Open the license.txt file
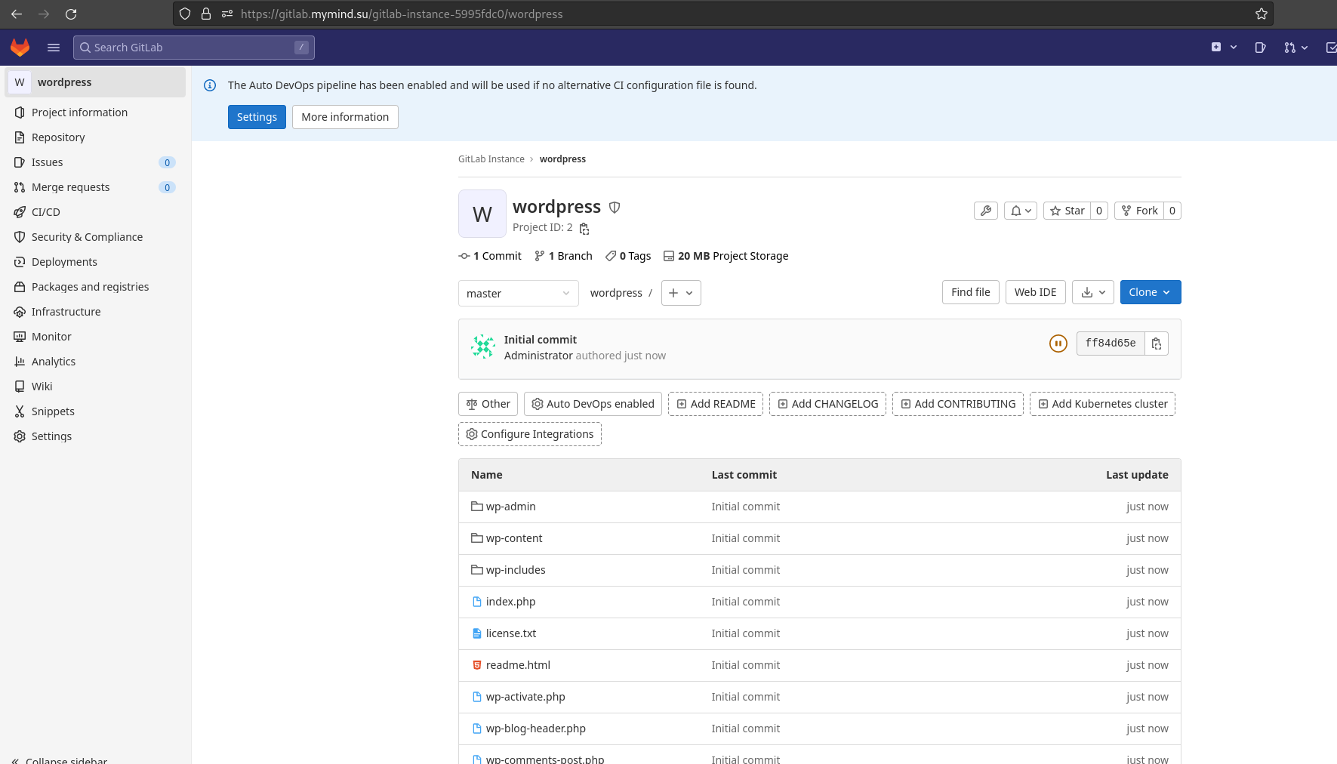 click(x=511, y=633)
